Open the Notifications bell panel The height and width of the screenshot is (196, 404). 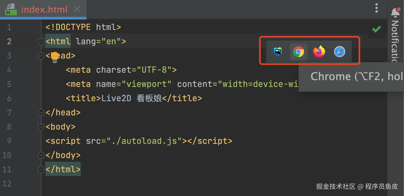point(395,12)
